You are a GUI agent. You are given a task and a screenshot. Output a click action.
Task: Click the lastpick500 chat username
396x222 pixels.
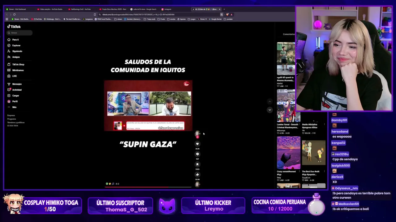340,166
